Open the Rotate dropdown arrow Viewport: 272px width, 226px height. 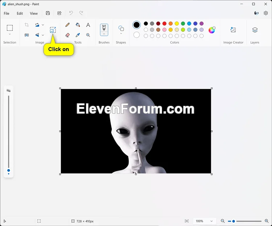coord(43,25)
